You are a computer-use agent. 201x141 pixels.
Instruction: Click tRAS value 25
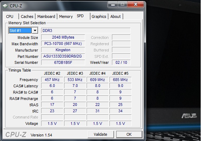120,105
